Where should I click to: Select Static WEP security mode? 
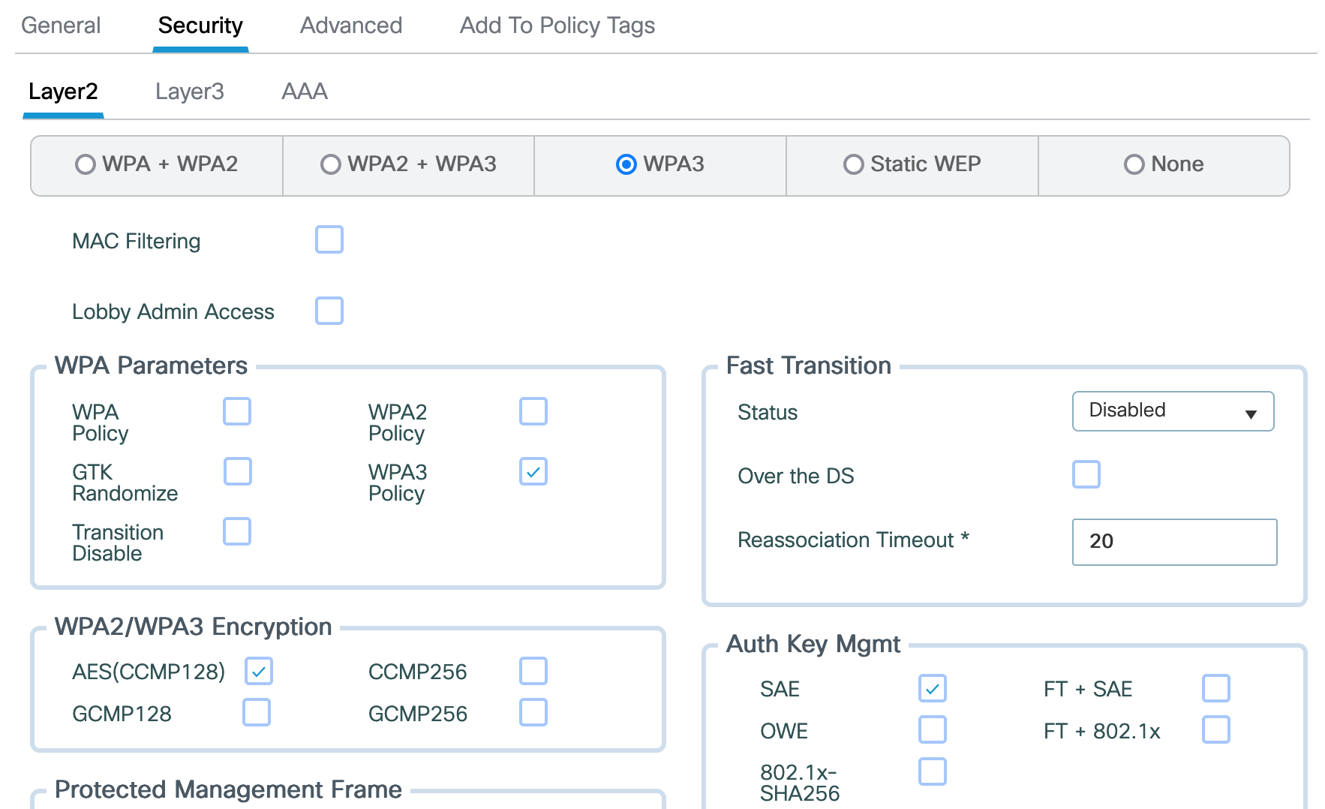point(853,164)
